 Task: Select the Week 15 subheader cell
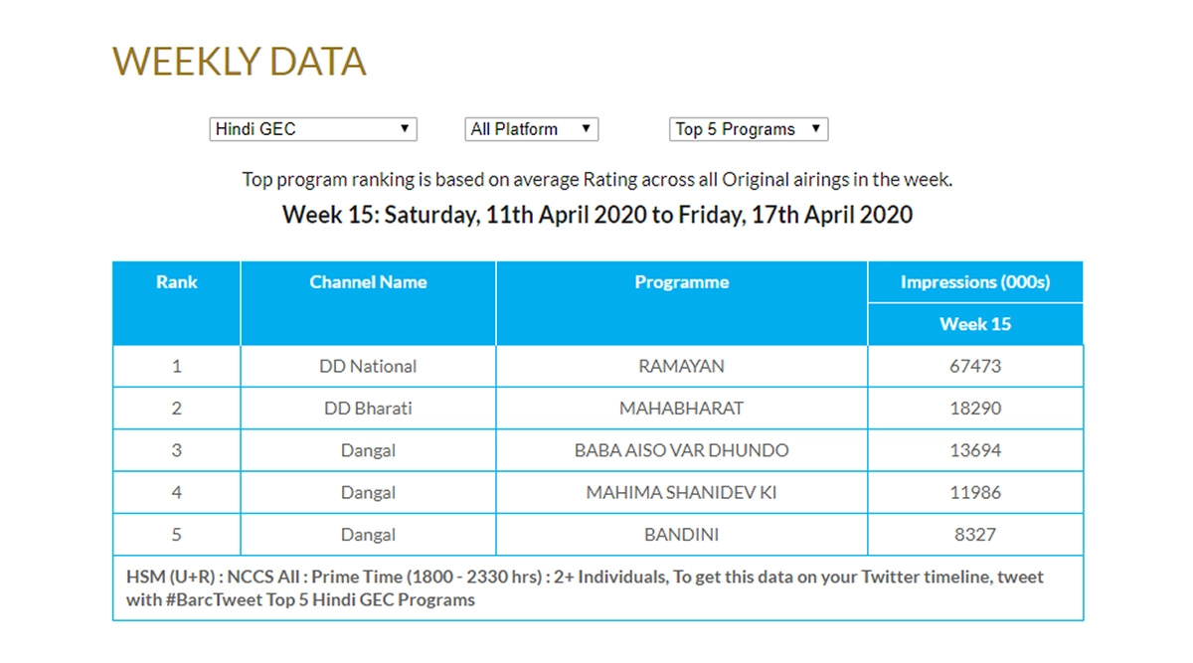click(975, 324)
